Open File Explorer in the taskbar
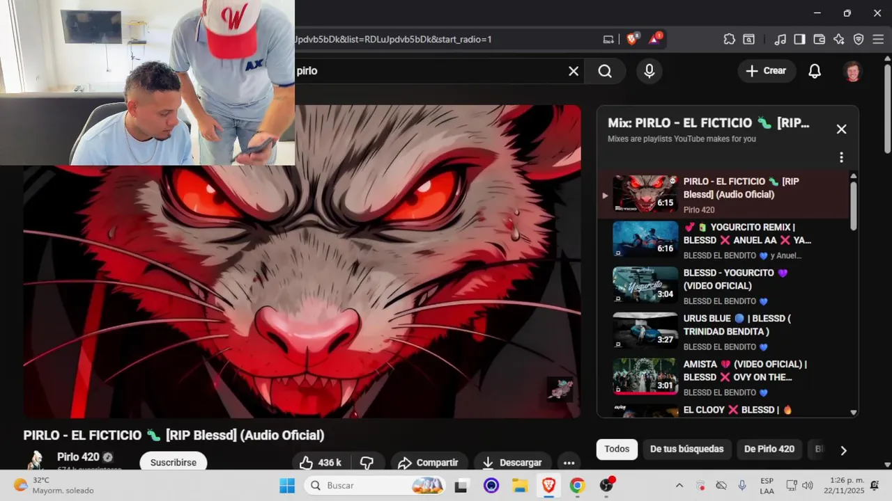Viewport: 892px width, 501px height. [x=520, y=485]
